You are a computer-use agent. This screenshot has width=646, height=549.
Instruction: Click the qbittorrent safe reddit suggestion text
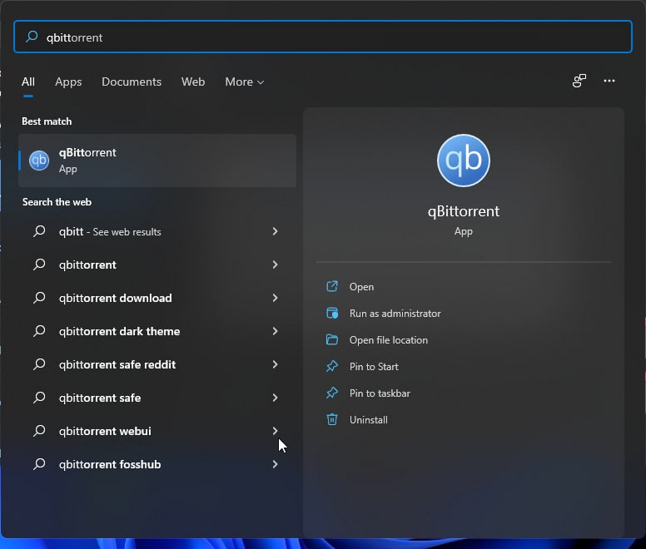click(117, 364)
